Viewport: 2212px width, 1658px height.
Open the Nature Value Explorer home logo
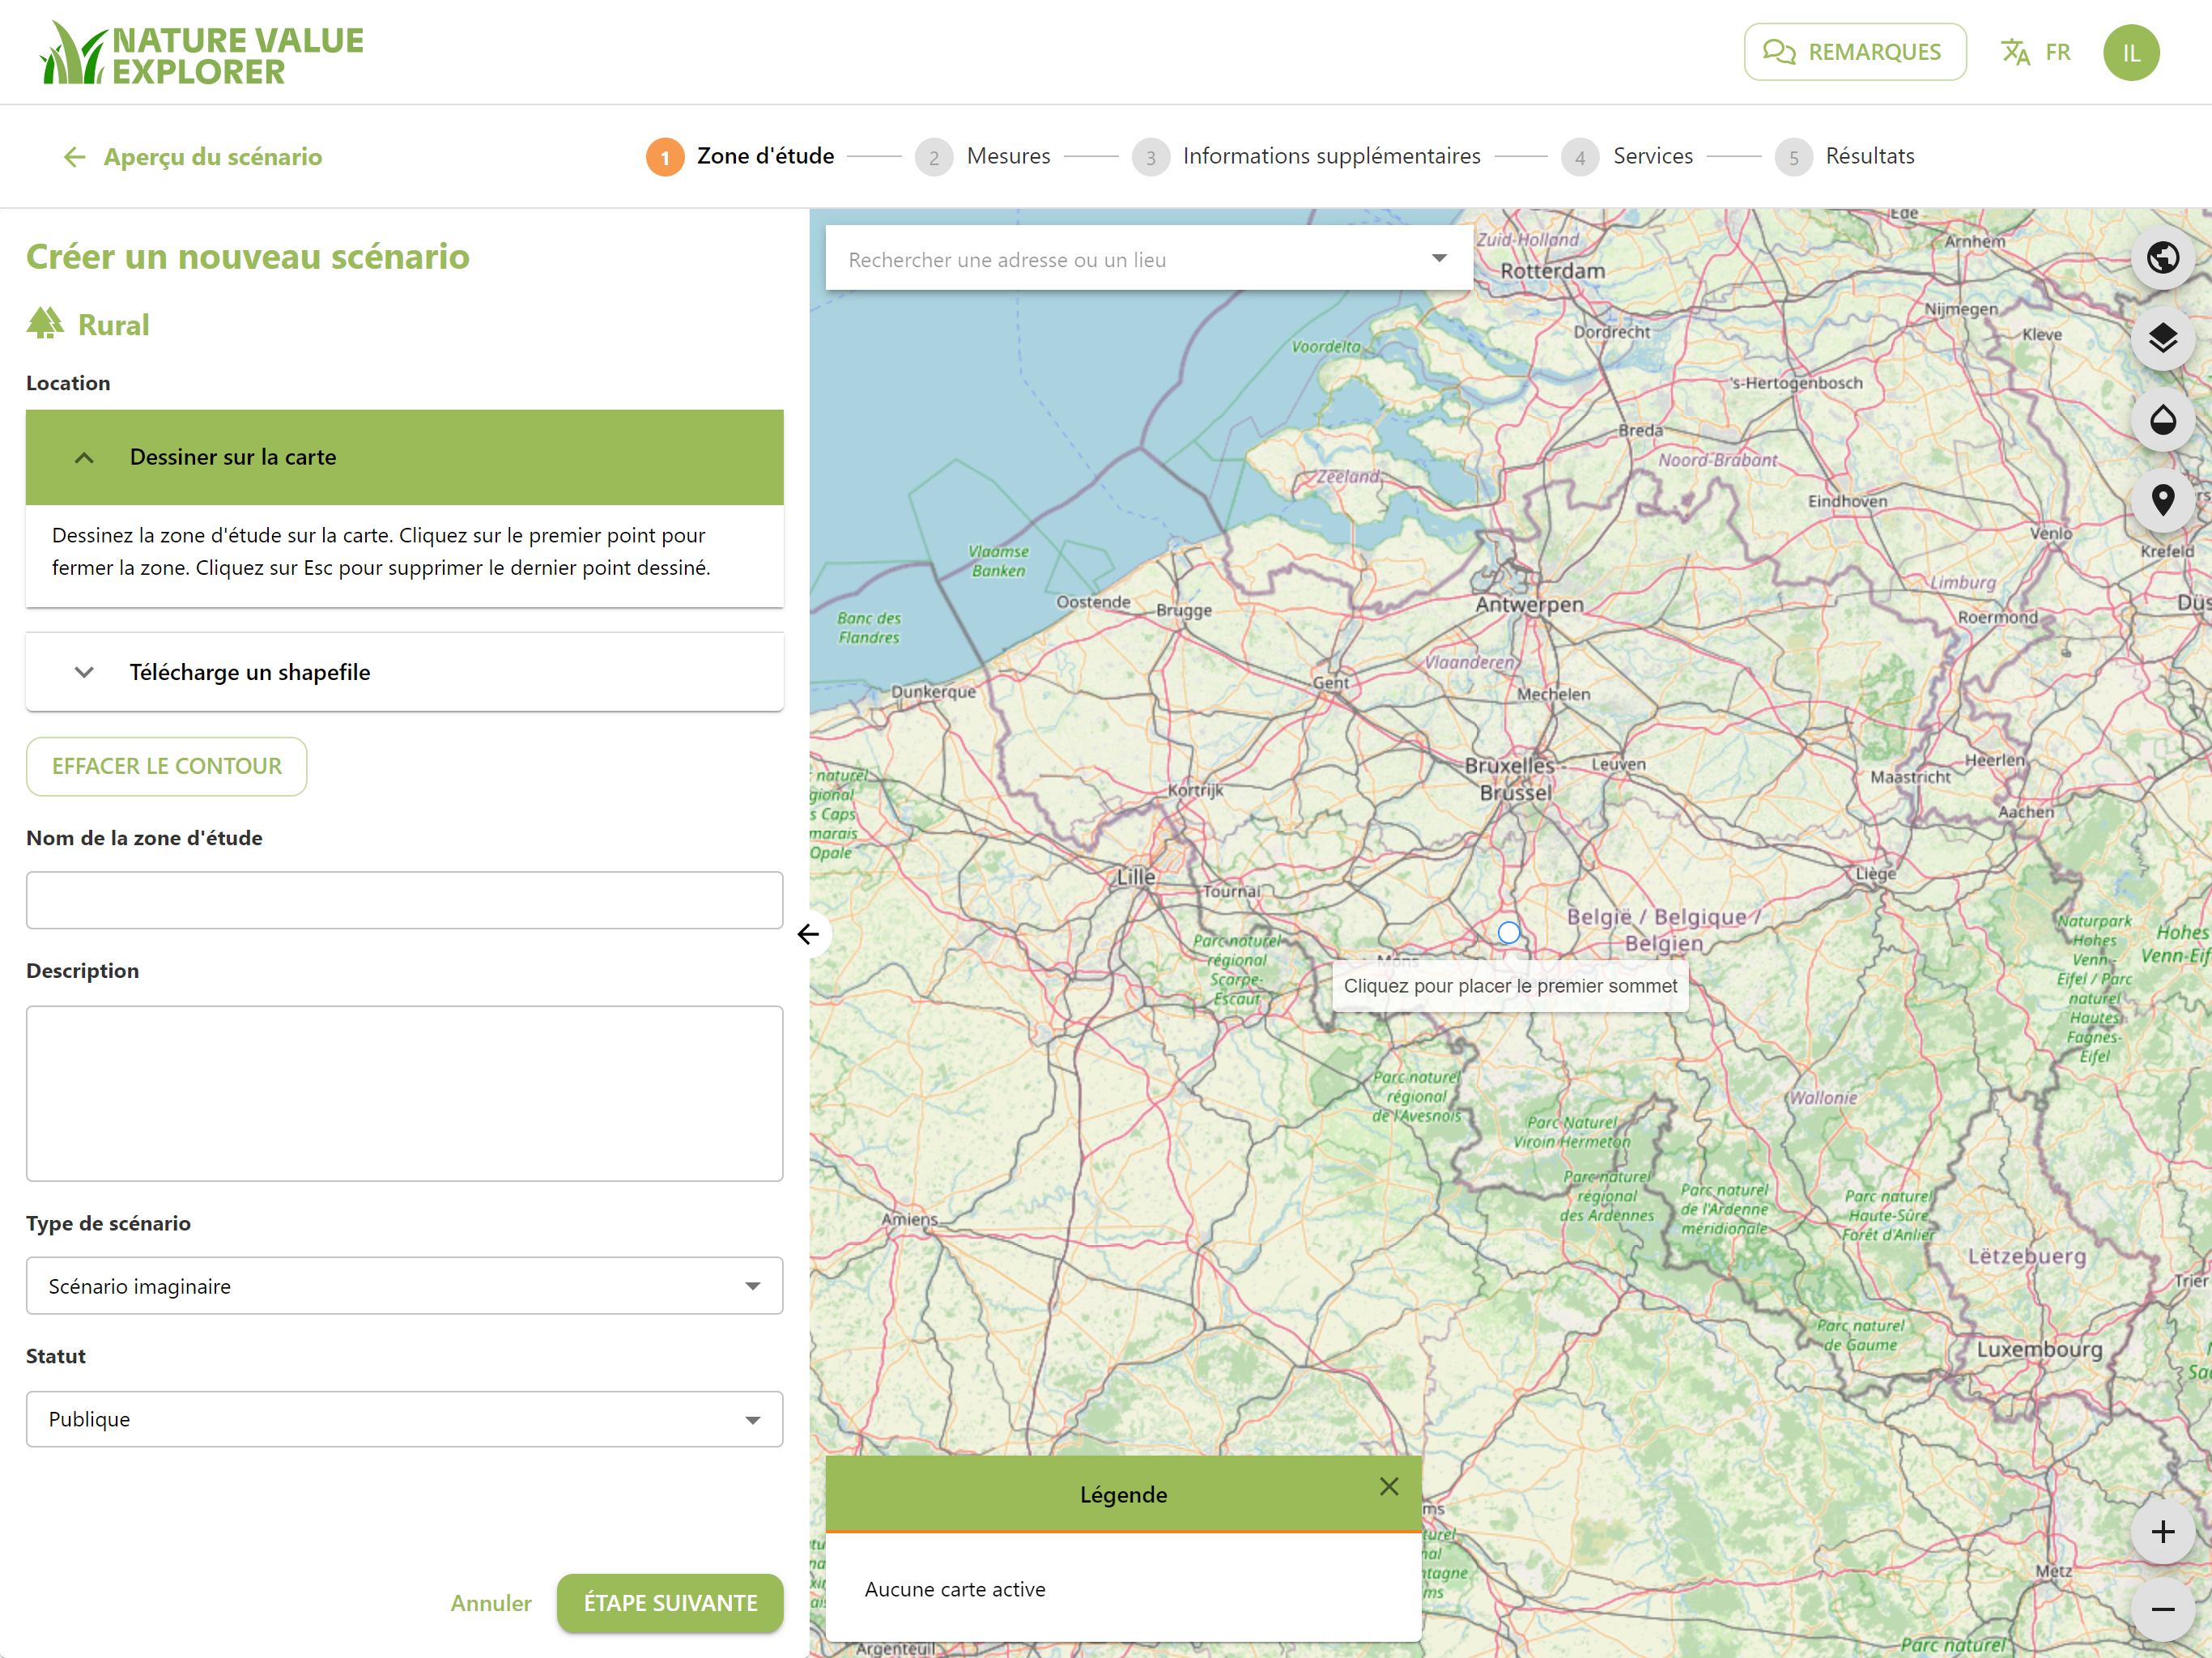(x=202, y=54)
